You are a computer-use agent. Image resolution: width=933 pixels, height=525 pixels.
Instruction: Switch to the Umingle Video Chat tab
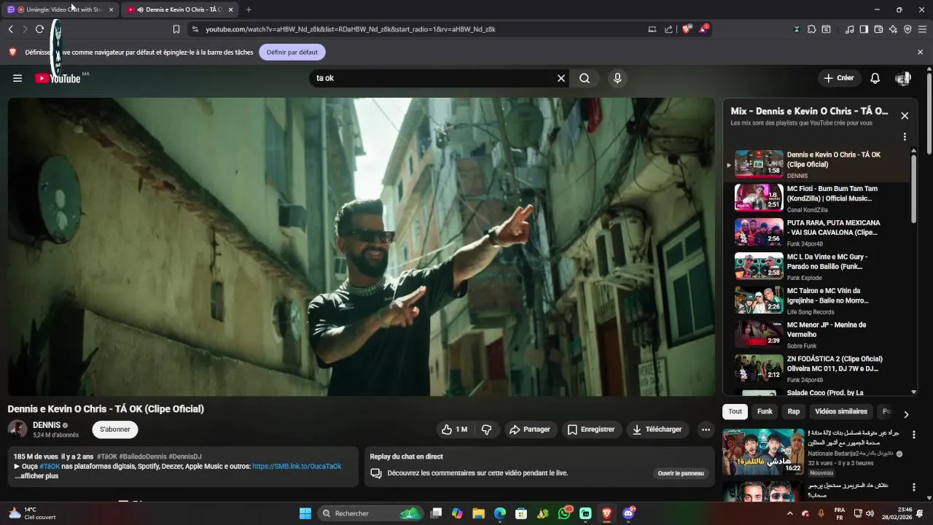click(60, 9)
